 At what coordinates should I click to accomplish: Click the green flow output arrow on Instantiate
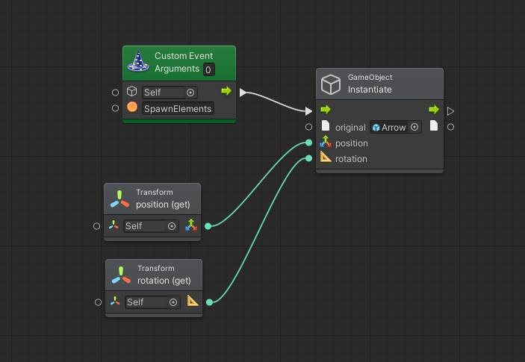tap(433, 110)
